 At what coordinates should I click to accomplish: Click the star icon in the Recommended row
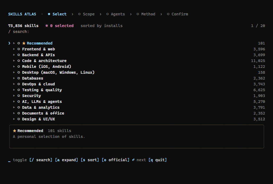pyautogui.click(x=24, y=43)
